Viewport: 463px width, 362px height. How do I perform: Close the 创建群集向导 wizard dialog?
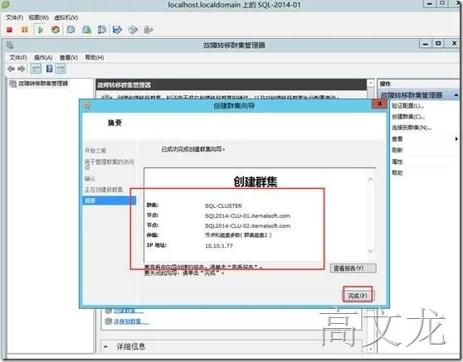[x=379, y=104]
